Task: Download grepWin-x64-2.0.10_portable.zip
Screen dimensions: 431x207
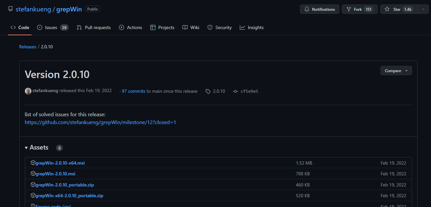Action: pyautogui.click(x=69, y=196)
